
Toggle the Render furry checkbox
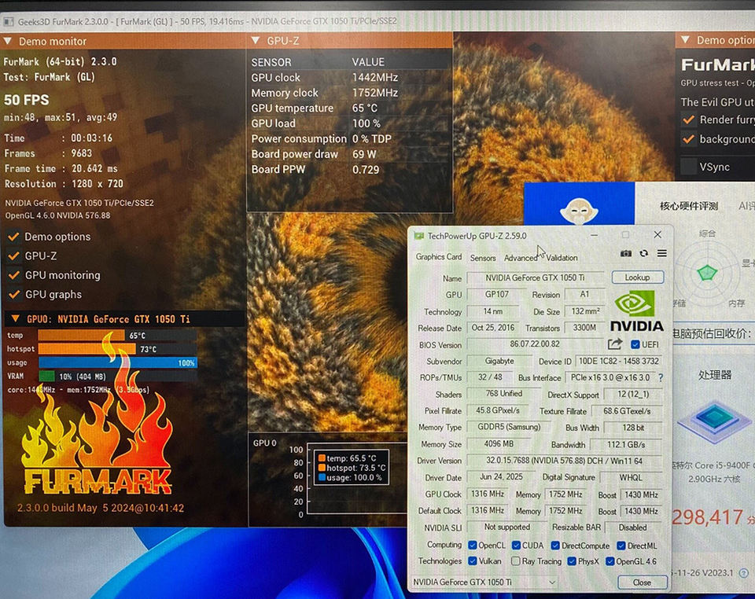click(689, 119)
